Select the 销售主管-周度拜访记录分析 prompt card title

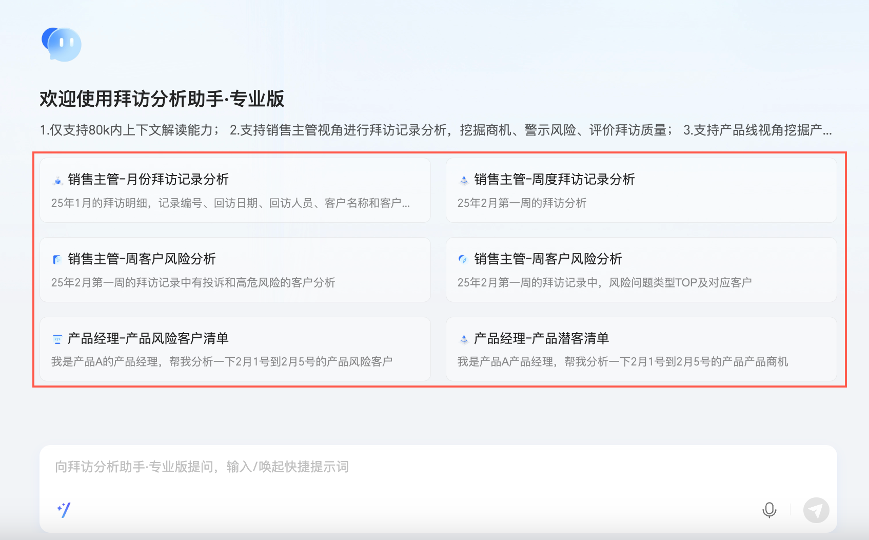[555, 179]
